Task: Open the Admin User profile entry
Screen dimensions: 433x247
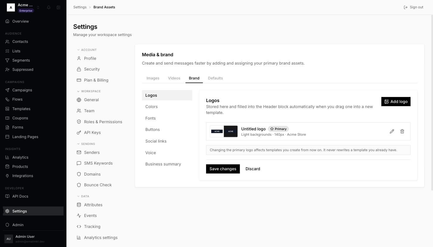Action: tap(33, 239)
